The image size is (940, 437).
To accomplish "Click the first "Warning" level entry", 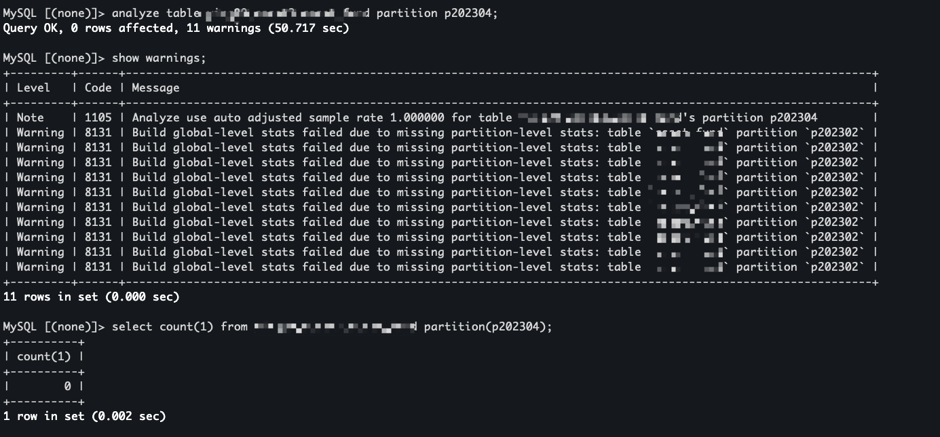I will [40, 132].
